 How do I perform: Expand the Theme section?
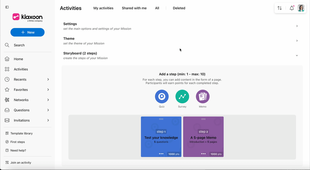click(x=180, y=41)
